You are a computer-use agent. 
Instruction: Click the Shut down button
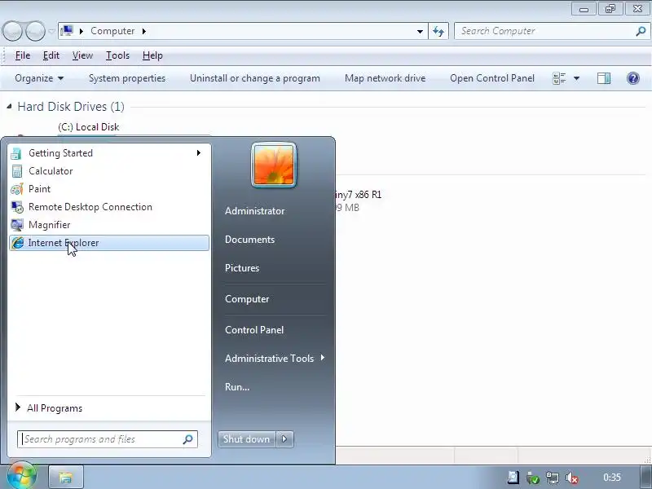247,439
